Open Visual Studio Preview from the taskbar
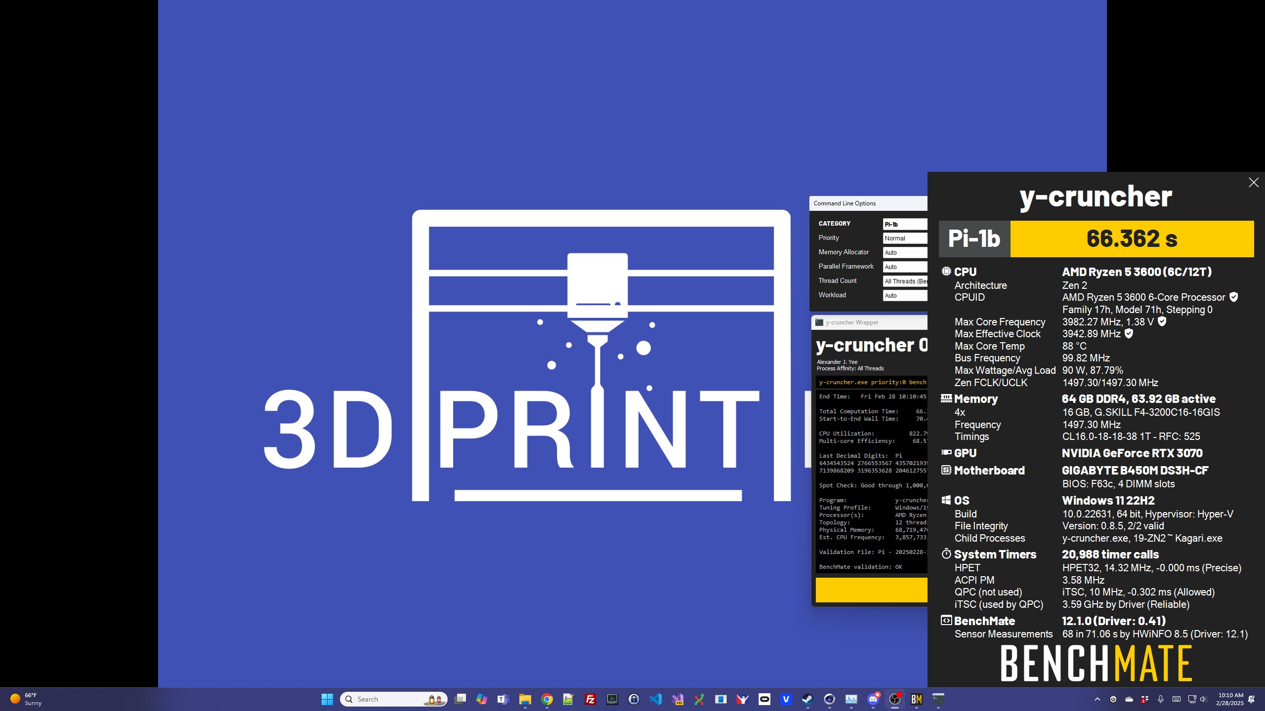Viewport: 1265px width, 711px height. pyautogui.click(x=677, y=699)
